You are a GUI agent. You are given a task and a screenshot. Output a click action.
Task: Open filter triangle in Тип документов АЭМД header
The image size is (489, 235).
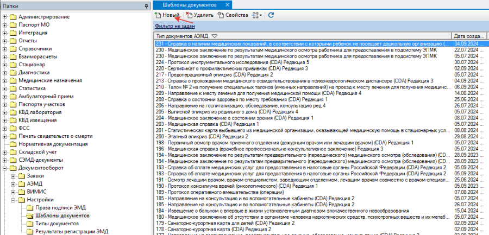(214, 36)
